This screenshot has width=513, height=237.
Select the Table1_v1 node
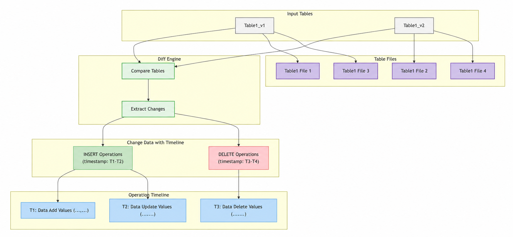click(x=254, y=26)
